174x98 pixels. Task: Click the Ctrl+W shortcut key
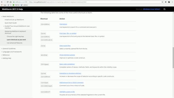[43, 73]
